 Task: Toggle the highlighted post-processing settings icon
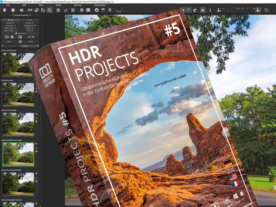click(50, 10)
